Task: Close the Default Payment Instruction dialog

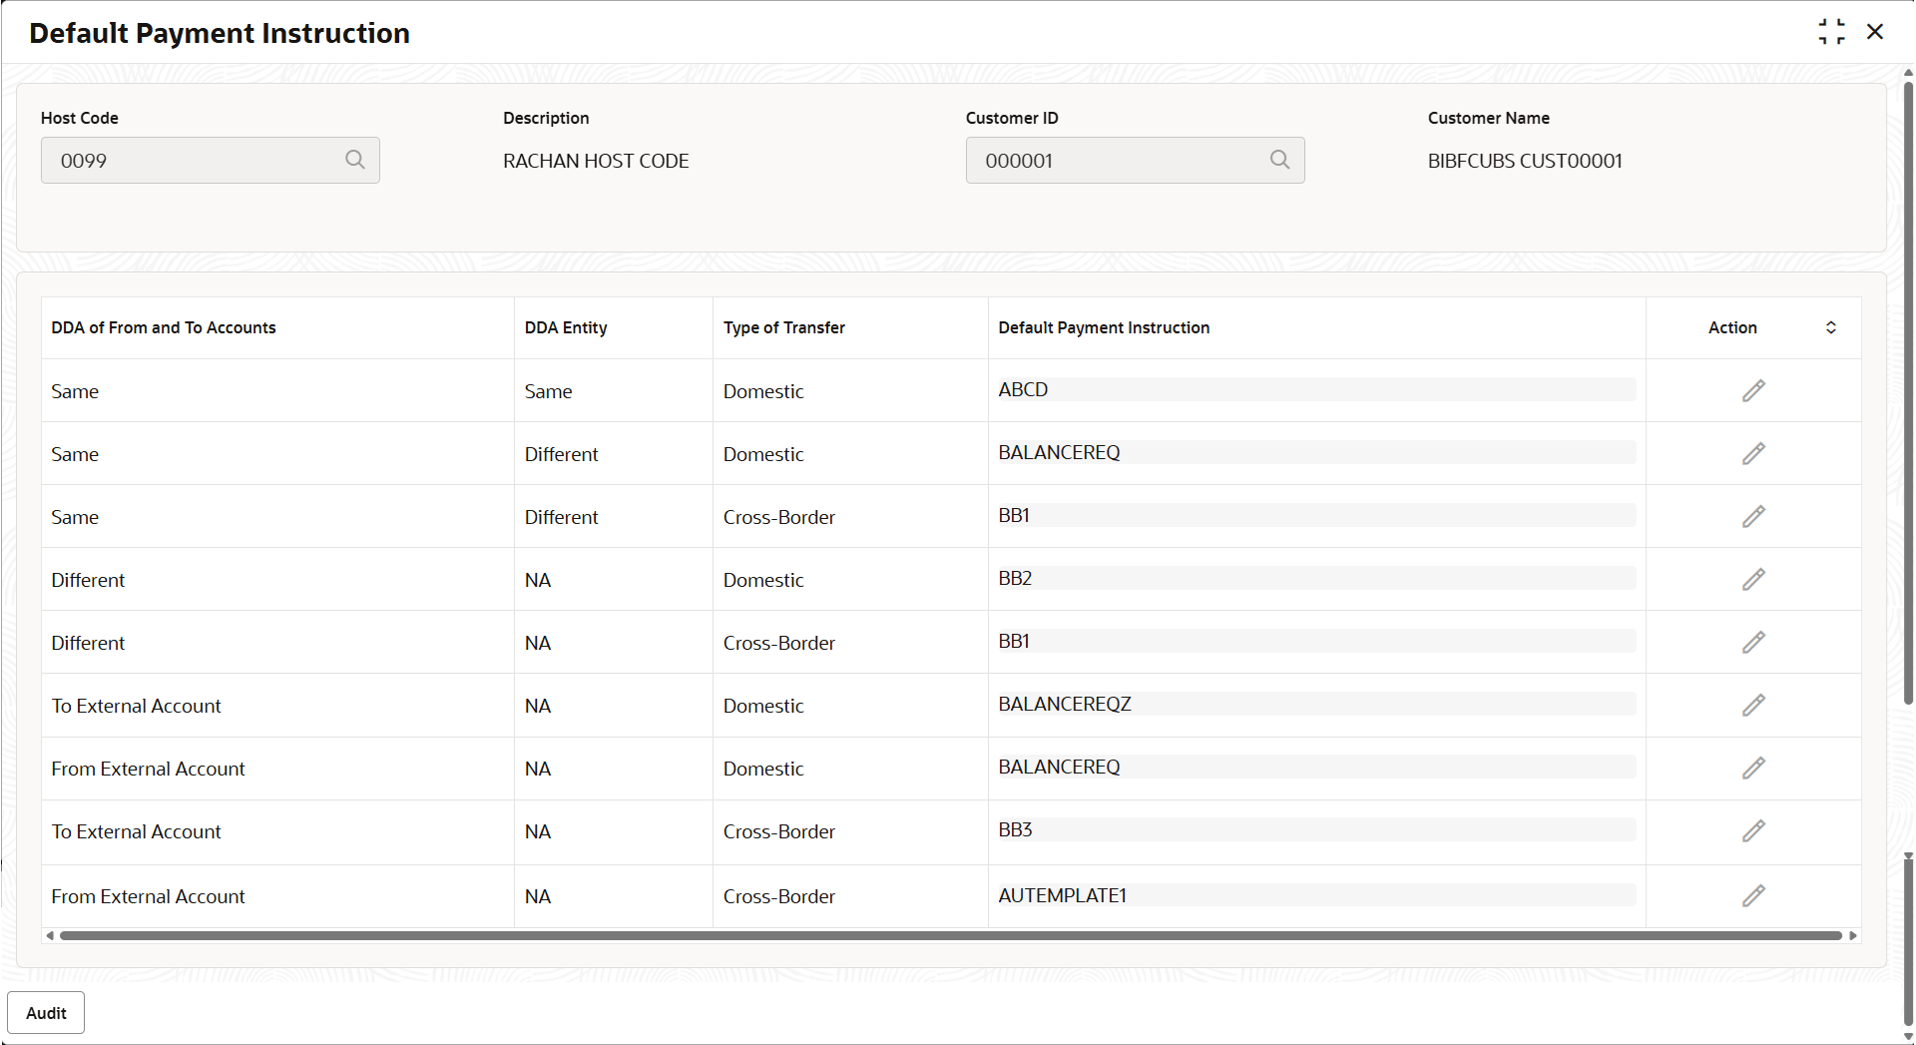Action: [1875, 32]
